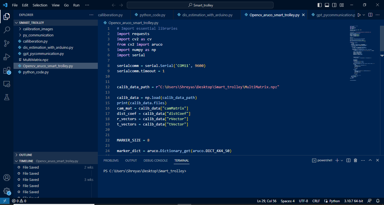Open Explorer views and more actions ellipsis
384x205 pixels.
point(91,15)
